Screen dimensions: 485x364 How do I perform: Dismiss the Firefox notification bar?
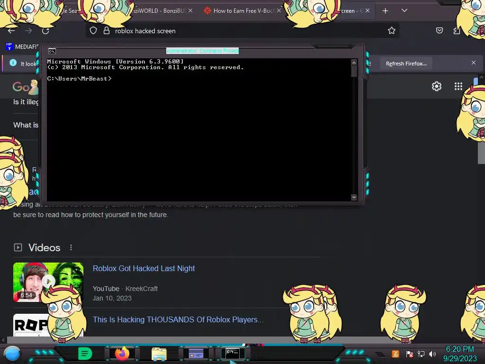pos(474,63)
